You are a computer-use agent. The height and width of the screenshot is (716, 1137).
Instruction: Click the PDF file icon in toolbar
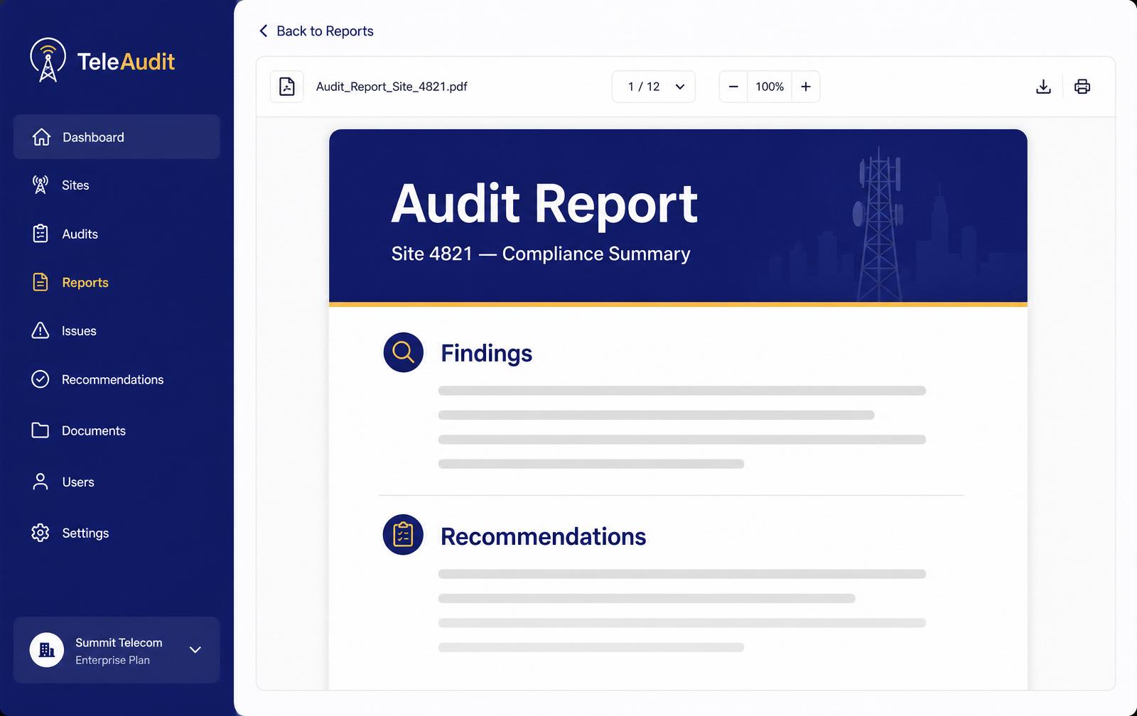pyautogui.click(x=287, y=87)
